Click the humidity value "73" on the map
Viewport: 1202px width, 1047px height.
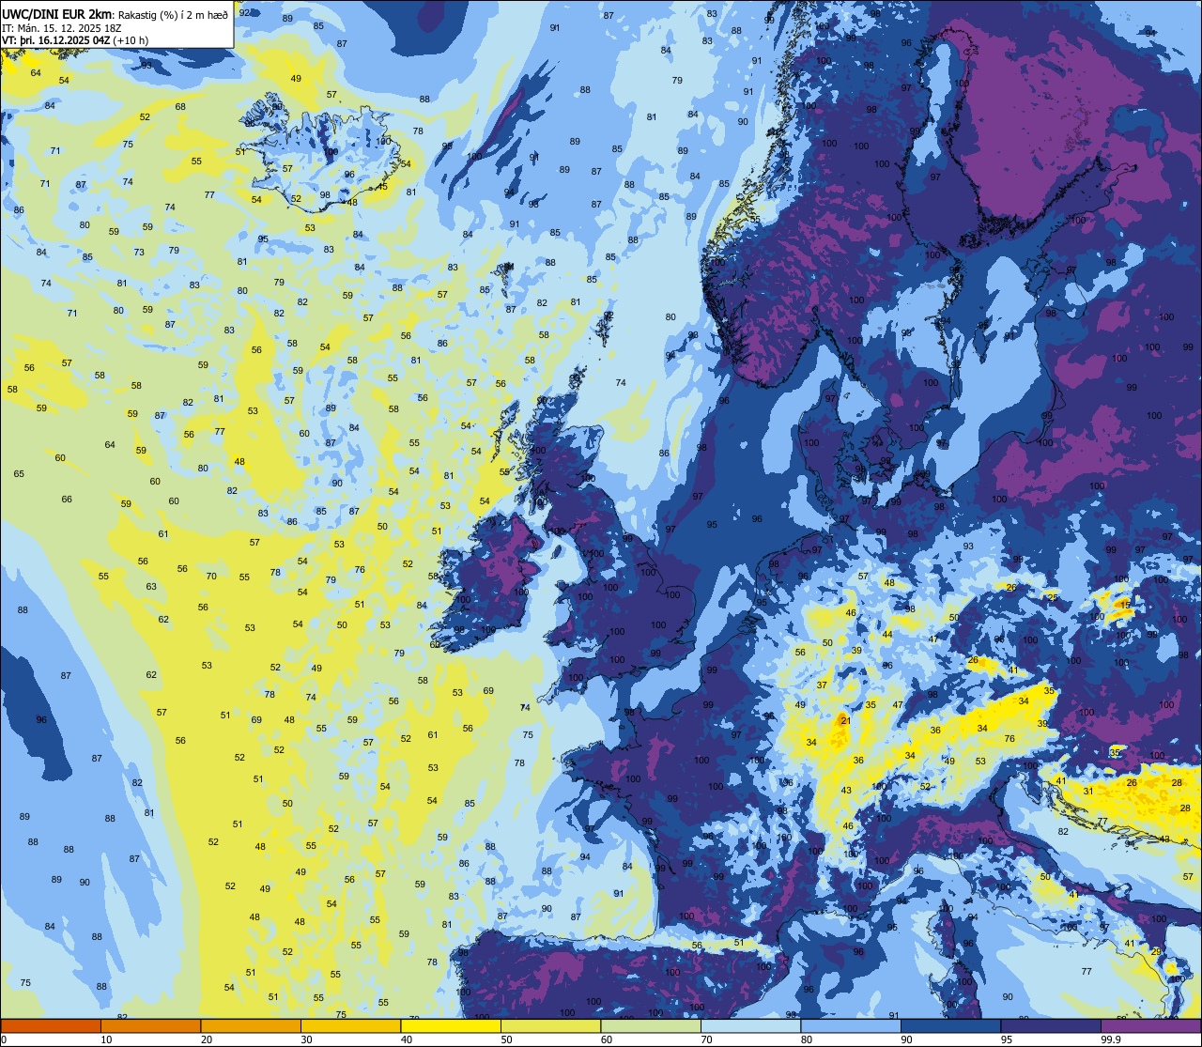coord(139,252)
